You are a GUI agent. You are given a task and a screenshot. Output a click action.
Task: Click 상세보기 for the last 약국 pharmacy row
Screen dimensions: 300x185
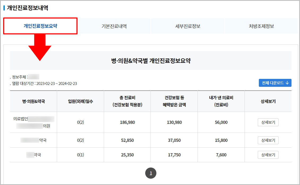tap(268, 155)
